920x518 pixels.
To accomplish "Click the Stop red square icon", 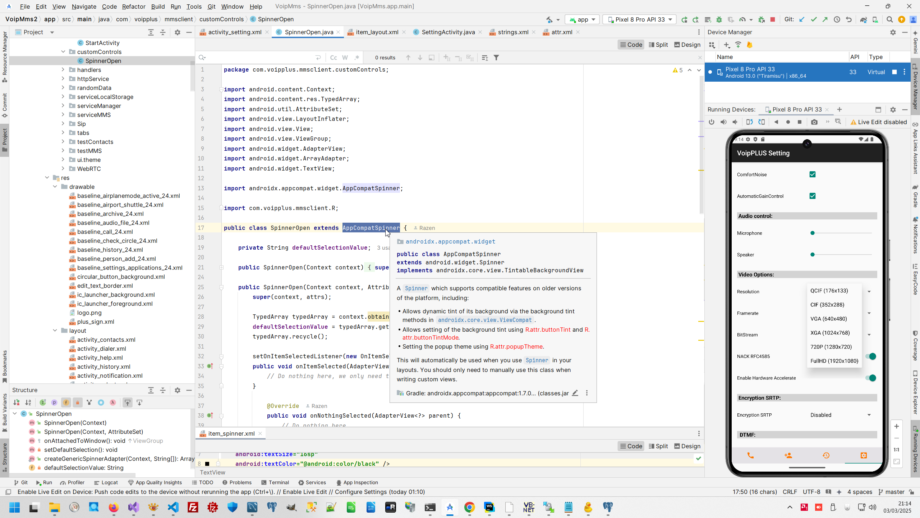I will click(773, 19).
